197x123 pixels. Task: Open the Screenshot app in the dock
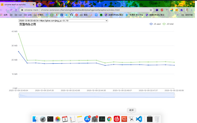point(131,119)
